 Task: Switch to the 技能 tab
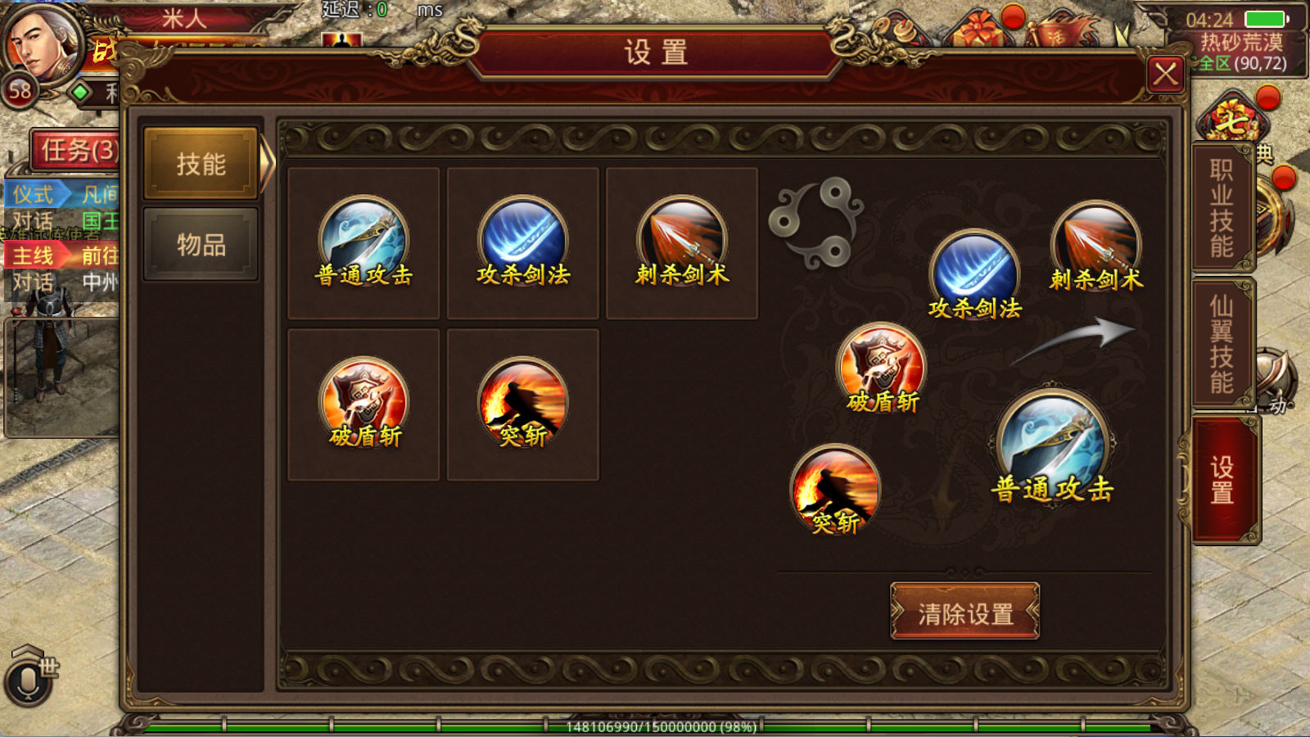pos(201,164)
